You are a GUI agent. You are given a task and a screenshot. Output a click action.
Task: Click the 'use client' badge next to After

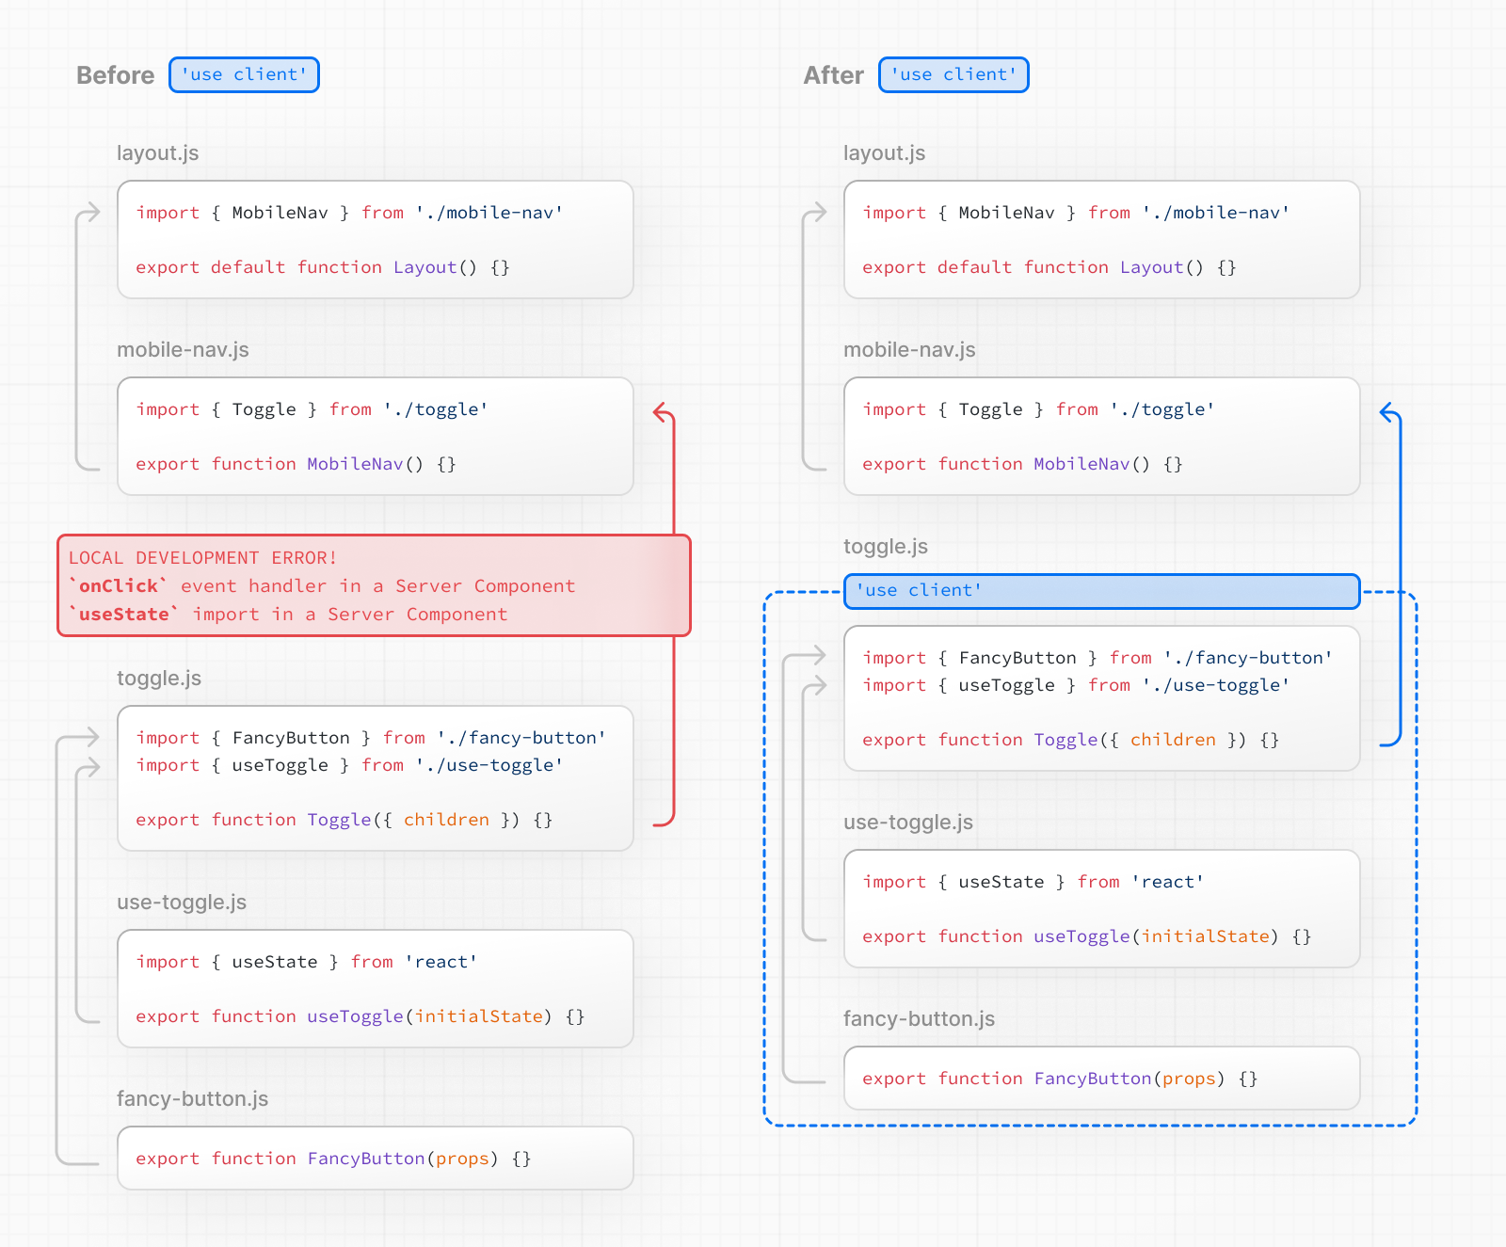(953, 74)
